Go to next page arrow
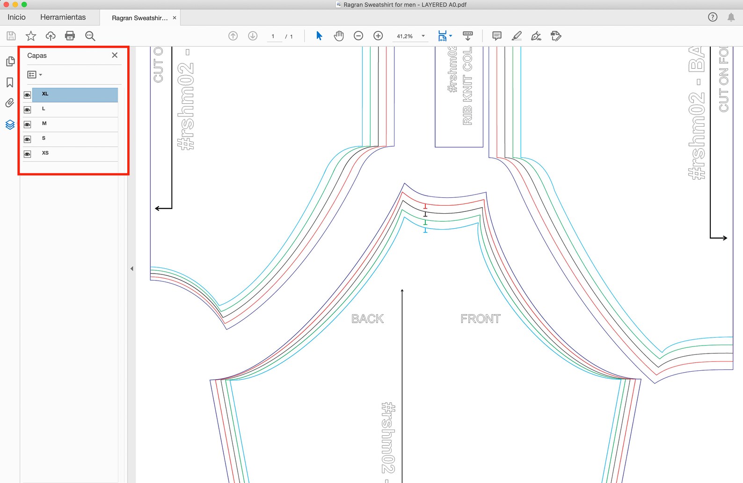Image resolution: width=743 pixels, height=483 pixels. (253, 36)
